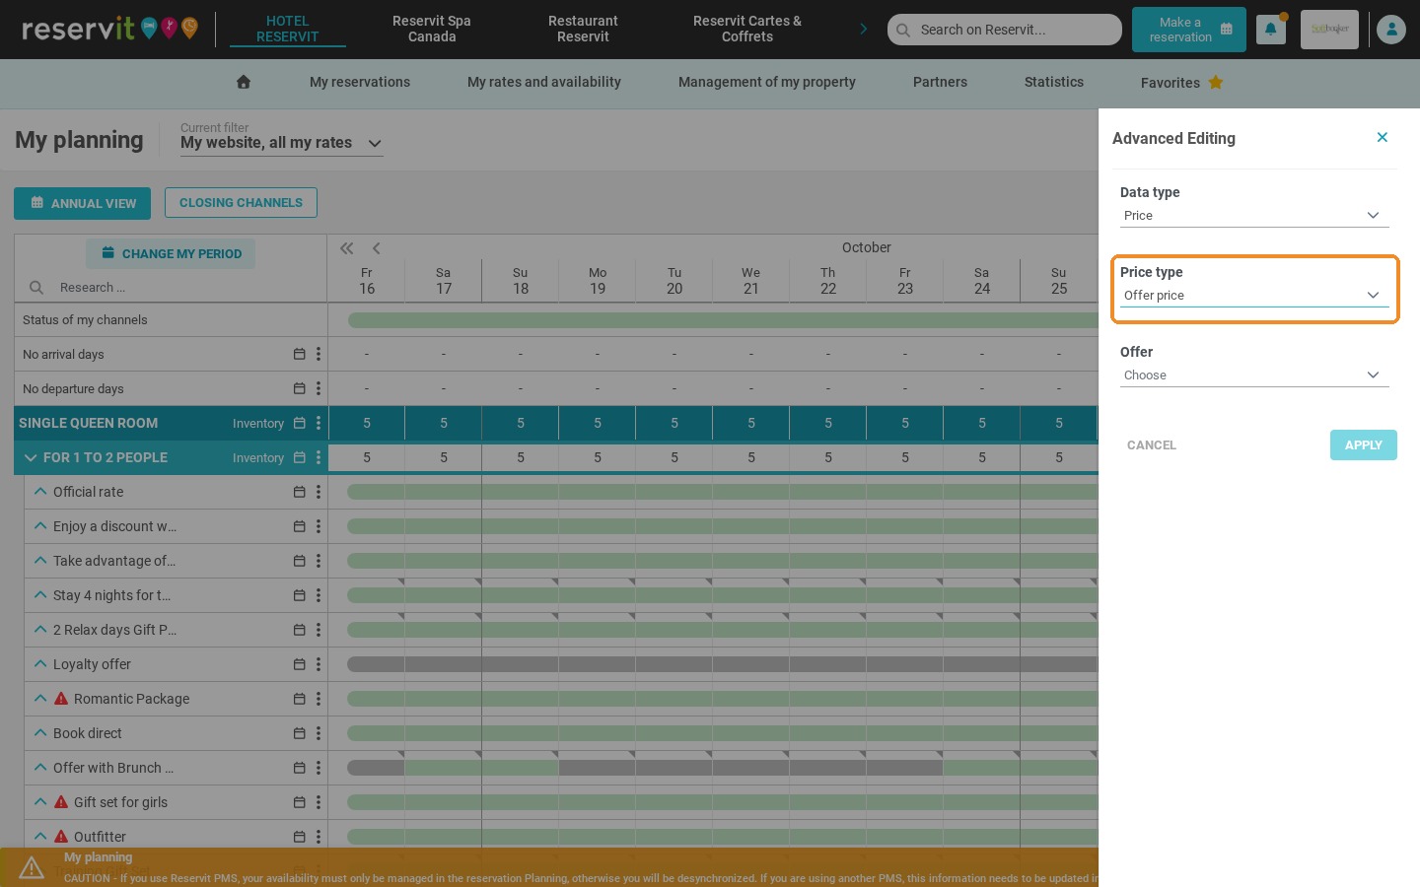Open the user account avatar menu

point(1391,30)
